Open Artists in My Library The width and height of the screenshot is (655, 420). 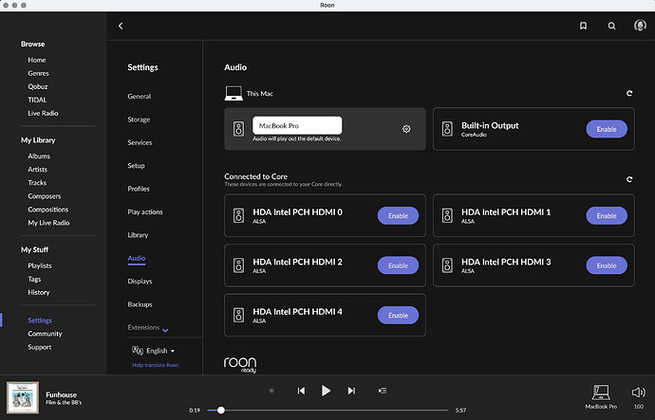coord(38,170)
